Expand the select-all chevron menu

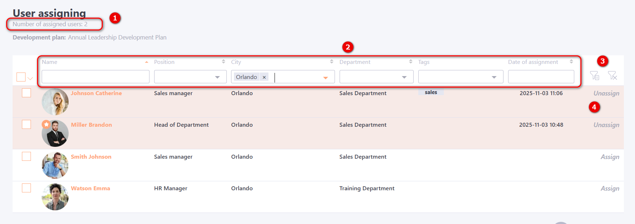pyautogui.click(x=30, y=79)
